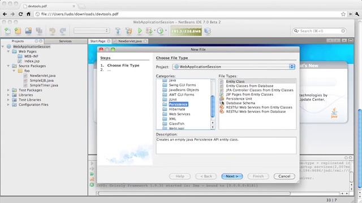The width and height of the screenshot is (362, 203).
Task: Bookmark page with star icon
Action: pos(343,14)
